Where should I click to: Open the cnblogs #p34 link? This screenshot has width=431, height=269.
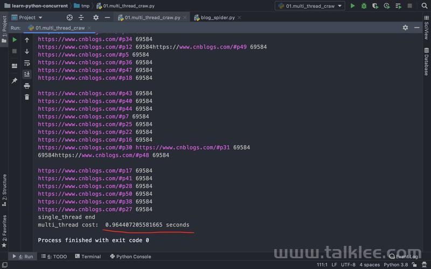point(85,39)
